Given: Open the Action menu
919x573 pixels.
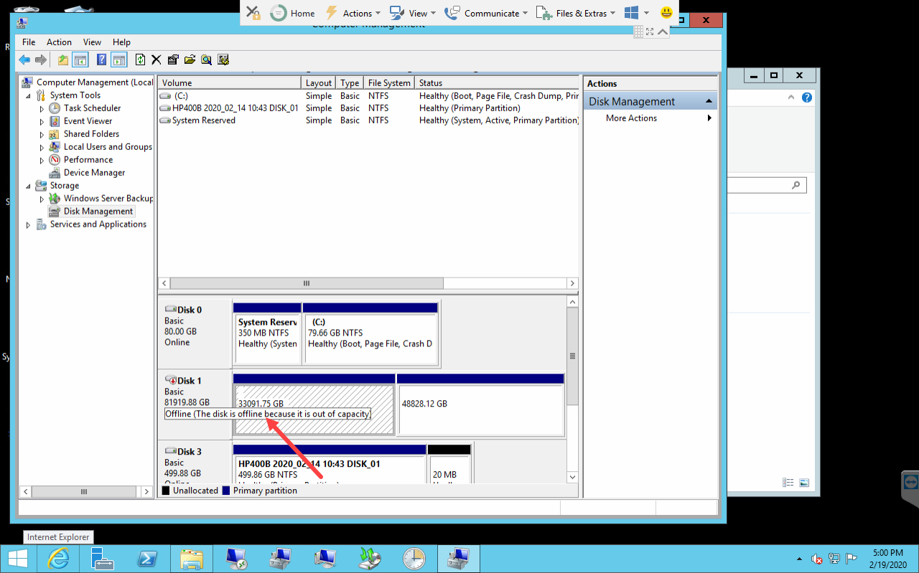Looking at the screenshot, I should pyautogui.click(x=59, y=42).
